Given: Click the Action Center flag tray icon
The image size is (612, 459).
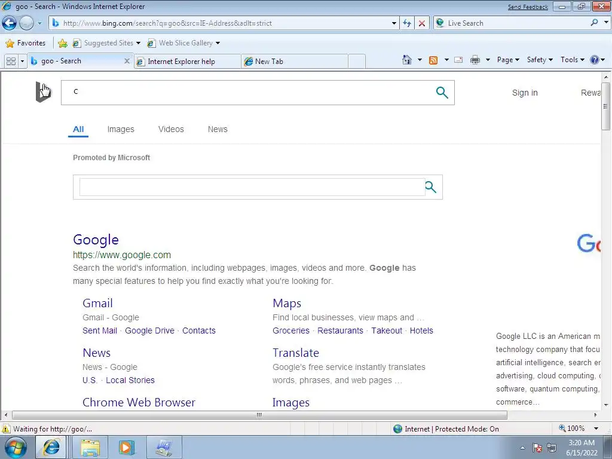Looking at the screenshot, I should point(537,448).
